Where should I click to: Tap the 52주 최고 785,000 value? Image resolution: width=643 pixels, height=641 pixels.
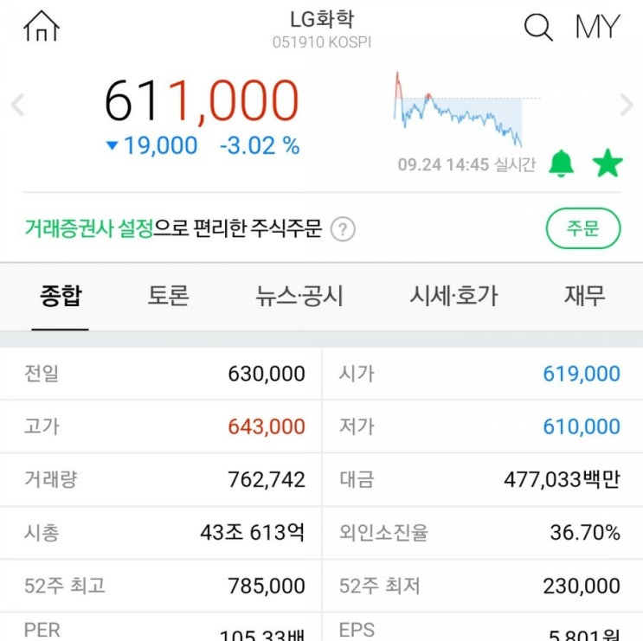coord(267,586)
